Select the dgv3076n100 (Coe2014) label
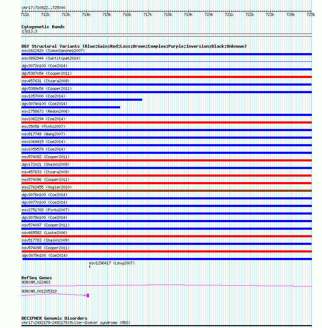 point(45,195)
